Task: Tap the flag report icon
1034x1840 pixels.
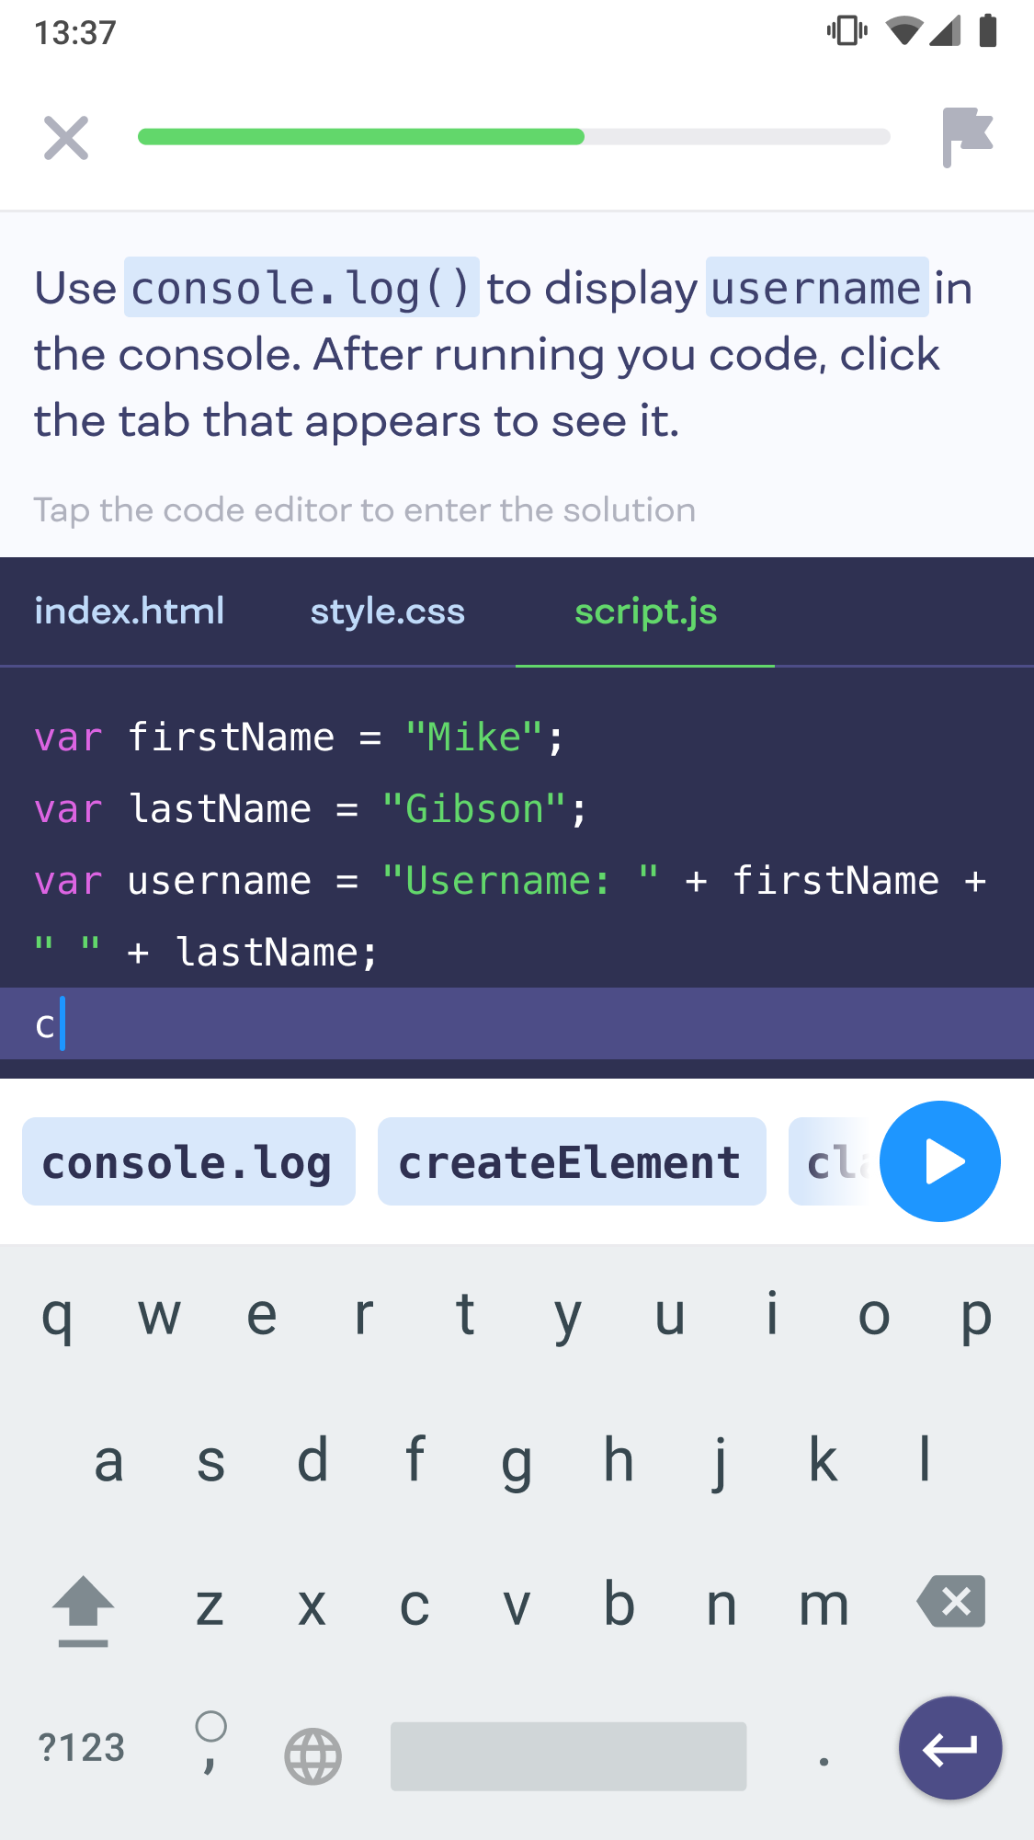Action: tap(967, 137)
